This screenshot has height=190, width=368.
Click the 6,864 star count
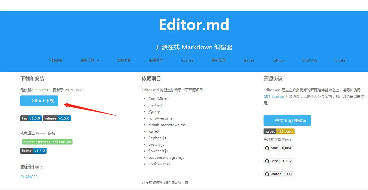(x=287, y=148)
